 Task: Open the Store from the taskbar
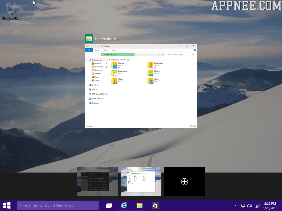[x=155, y=206]
